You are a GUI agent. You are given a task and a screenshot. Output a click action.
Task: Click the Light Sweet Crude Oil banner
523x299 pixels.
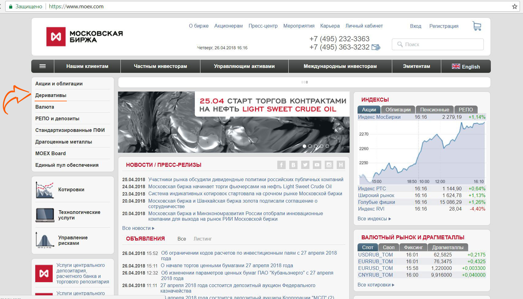[x=233, y=122]
